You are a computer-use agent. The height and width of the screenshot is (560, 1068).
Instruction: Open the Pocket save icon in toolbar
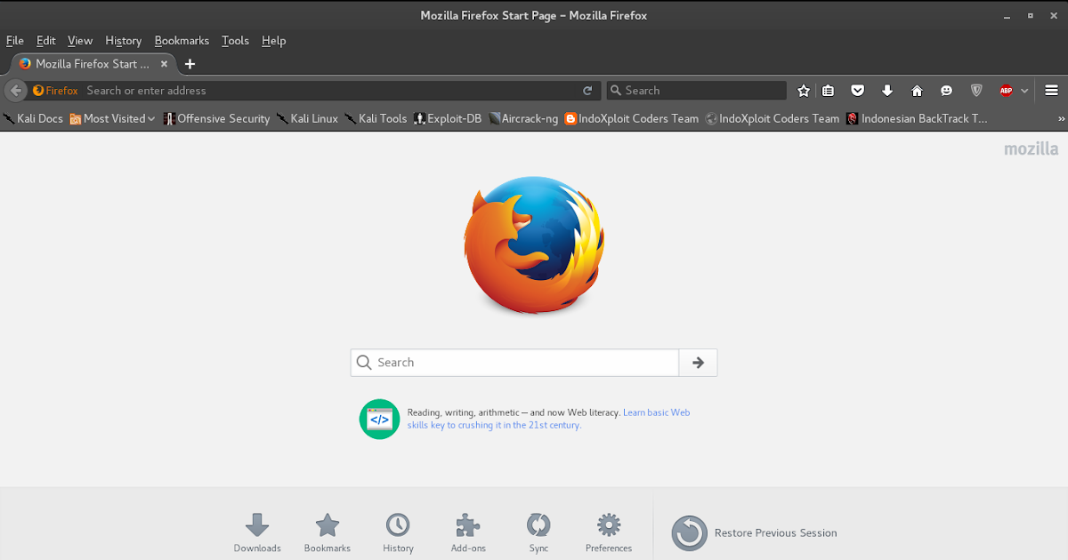click(x=857, y=90)
